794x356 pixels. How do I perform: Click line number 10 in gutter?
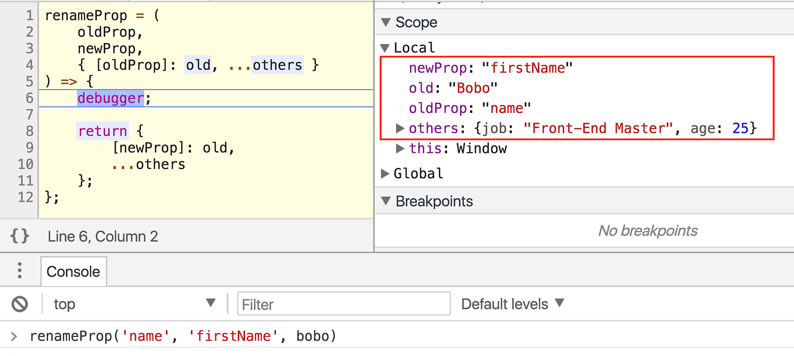coord(26,164)
